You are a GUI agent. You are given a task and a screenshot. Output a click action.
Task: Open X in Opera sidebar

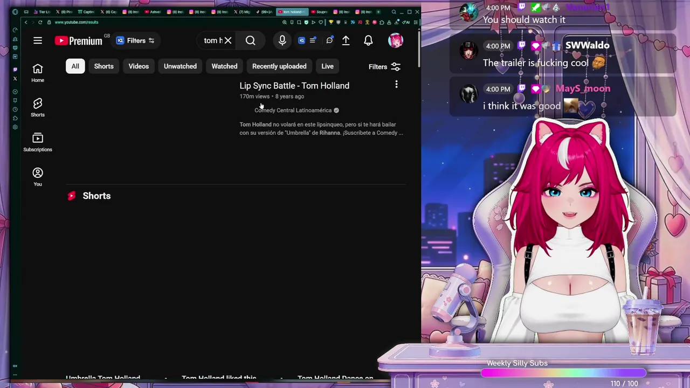point(15,79)
